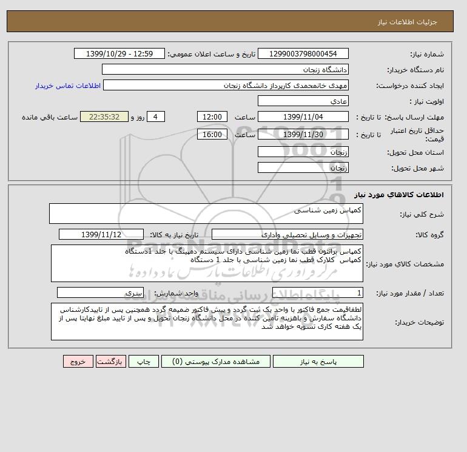Click the delivery province field 'زنجان'
467x452 pixels.
[x=303, y=152]
